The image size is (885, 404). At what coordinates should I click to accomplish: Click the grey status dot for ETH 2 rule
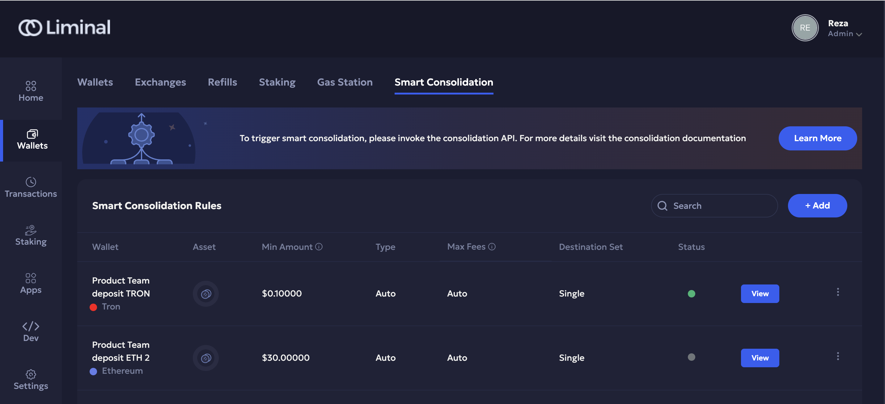coord(691,357)
